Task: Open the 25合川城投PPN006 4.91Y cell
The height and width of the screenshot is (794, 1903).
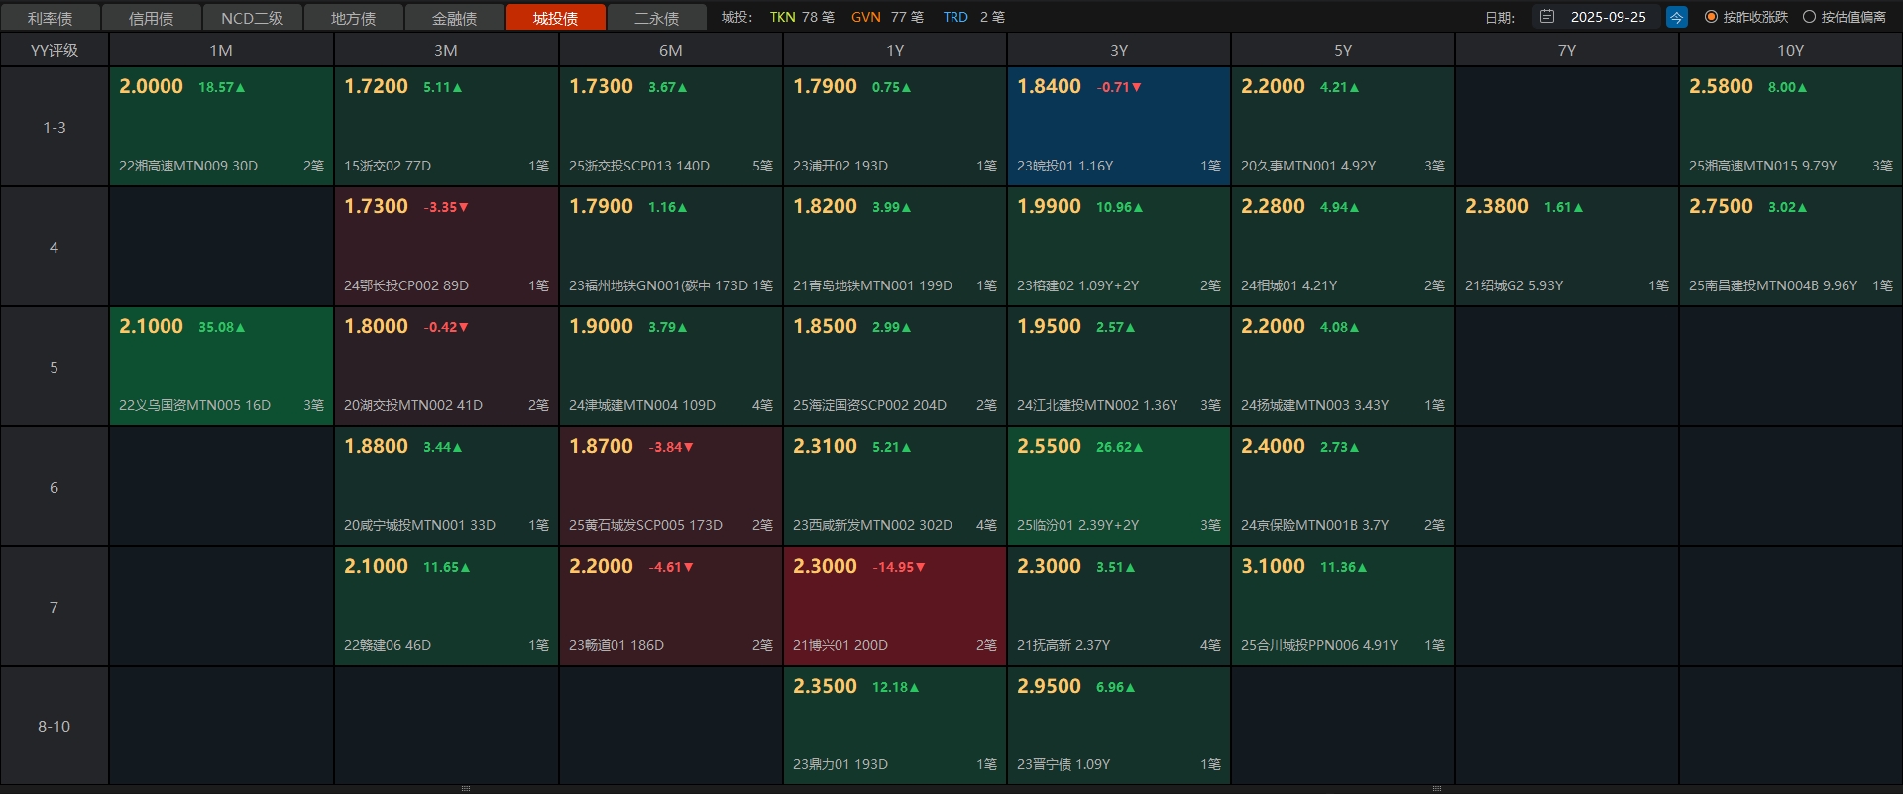Action: click(1343, 607)
